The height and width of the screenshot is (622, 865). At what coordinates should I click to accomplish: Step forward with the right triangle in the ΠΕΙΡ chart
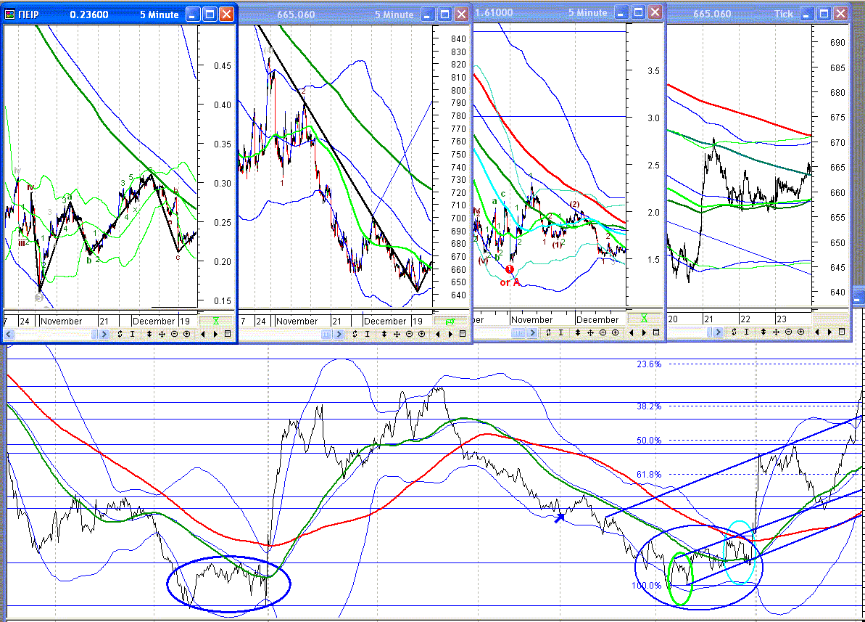[215, 334]
